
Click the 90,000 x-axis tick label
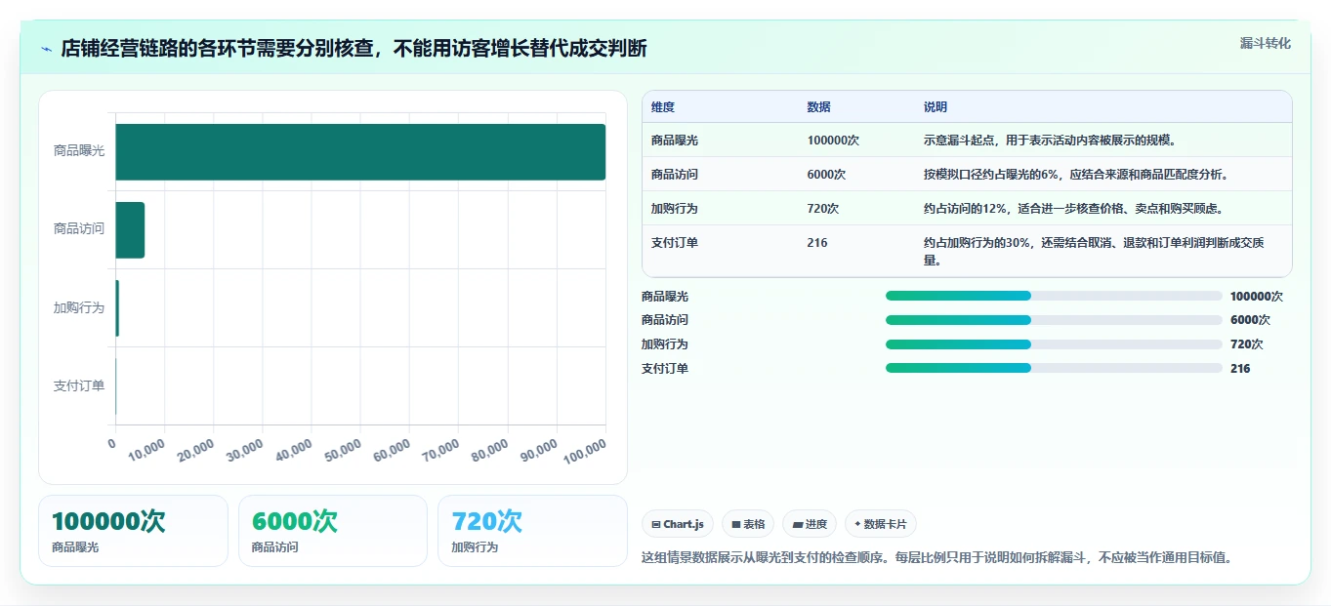click(x=539, y=450)
